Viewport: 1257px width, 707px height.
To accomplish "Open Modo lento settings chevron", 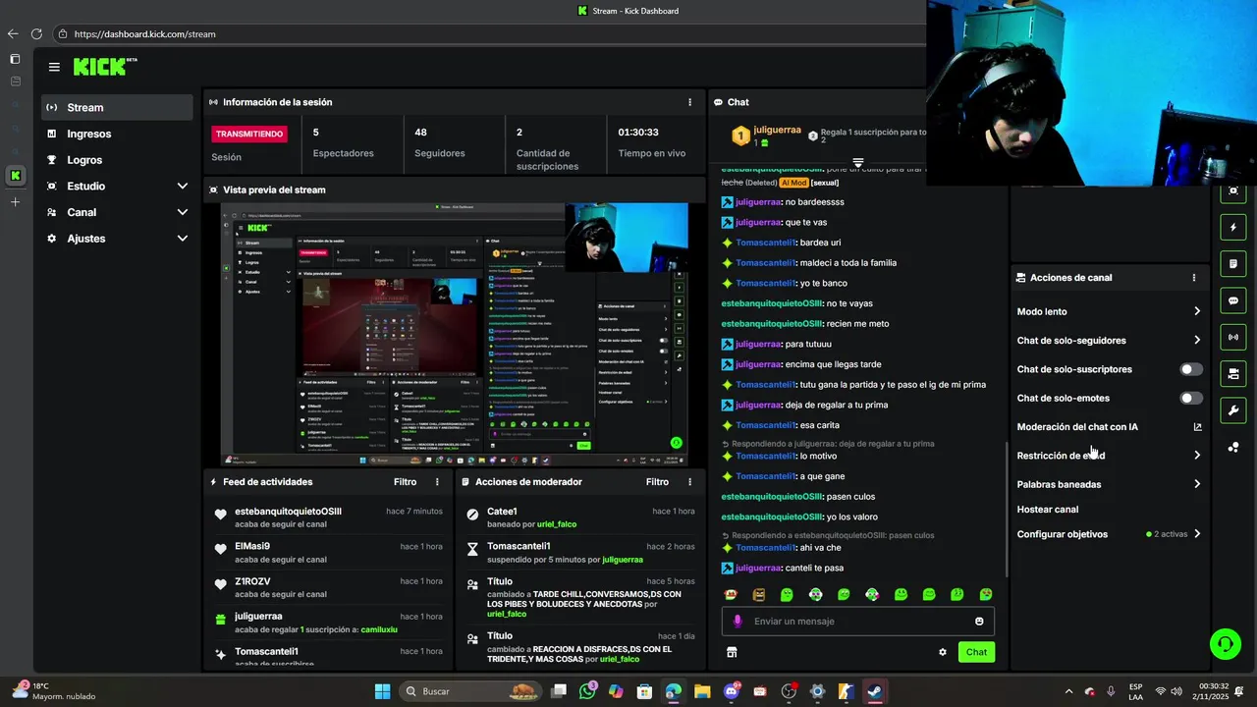I will click(1197, 311).
